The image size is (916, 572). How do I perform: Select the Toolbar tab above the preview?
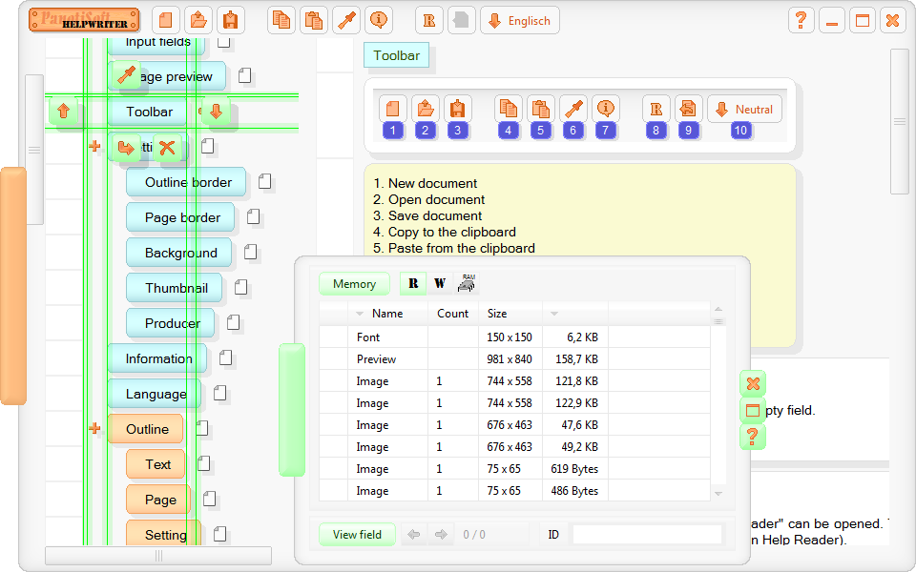(x=396, y=55)
